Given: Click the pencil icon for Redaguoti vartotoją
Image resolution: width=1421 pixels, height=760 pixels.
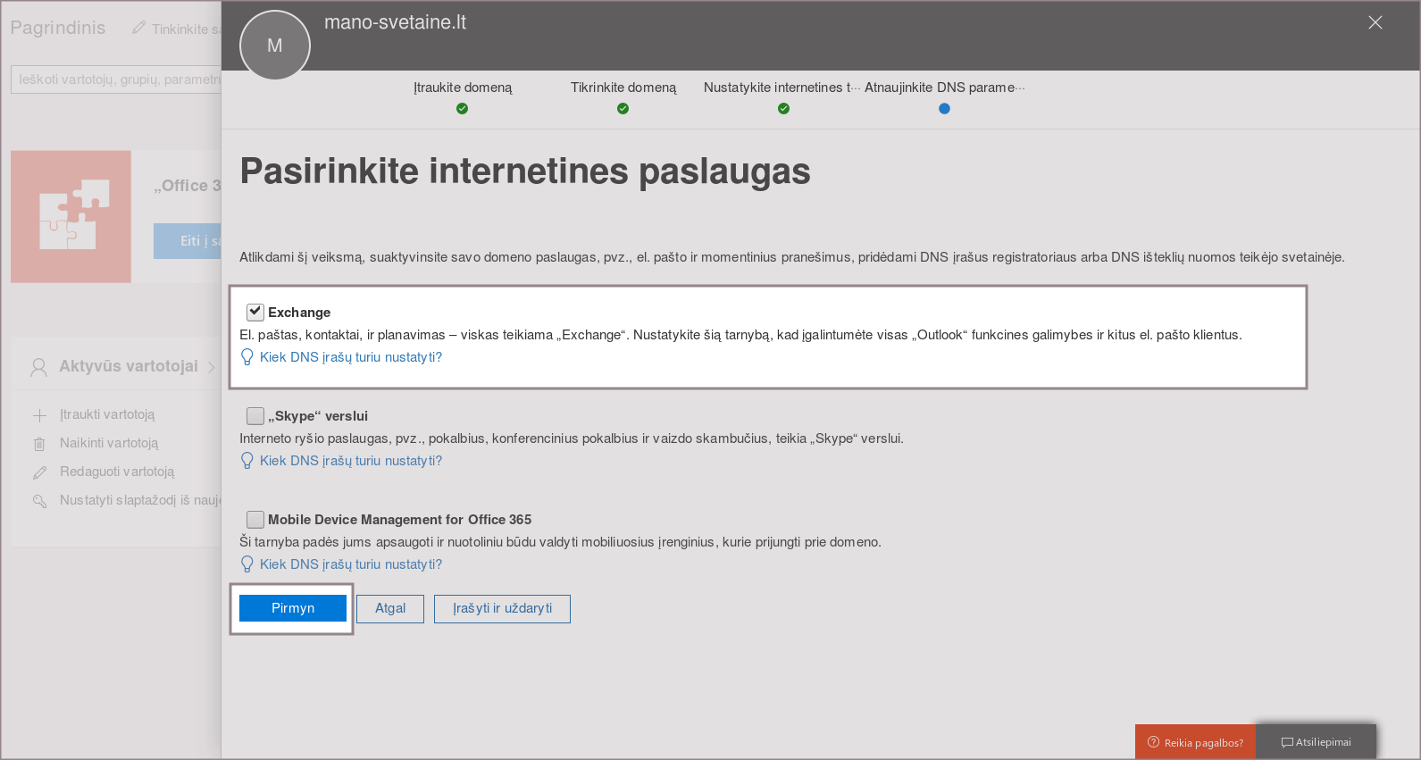Looking at the screenshot, I should (x=39, y=472).
